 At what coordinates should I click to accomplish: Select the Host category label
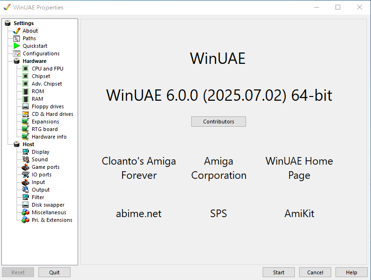[28, 144]
